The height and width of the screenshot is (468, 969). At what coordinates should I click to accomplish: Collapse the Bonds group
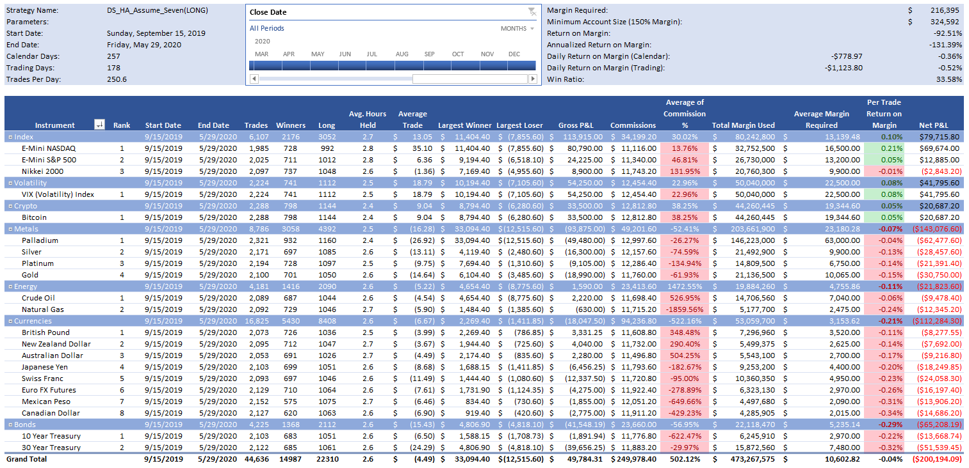pyautogui.click(x=10, y=425)
